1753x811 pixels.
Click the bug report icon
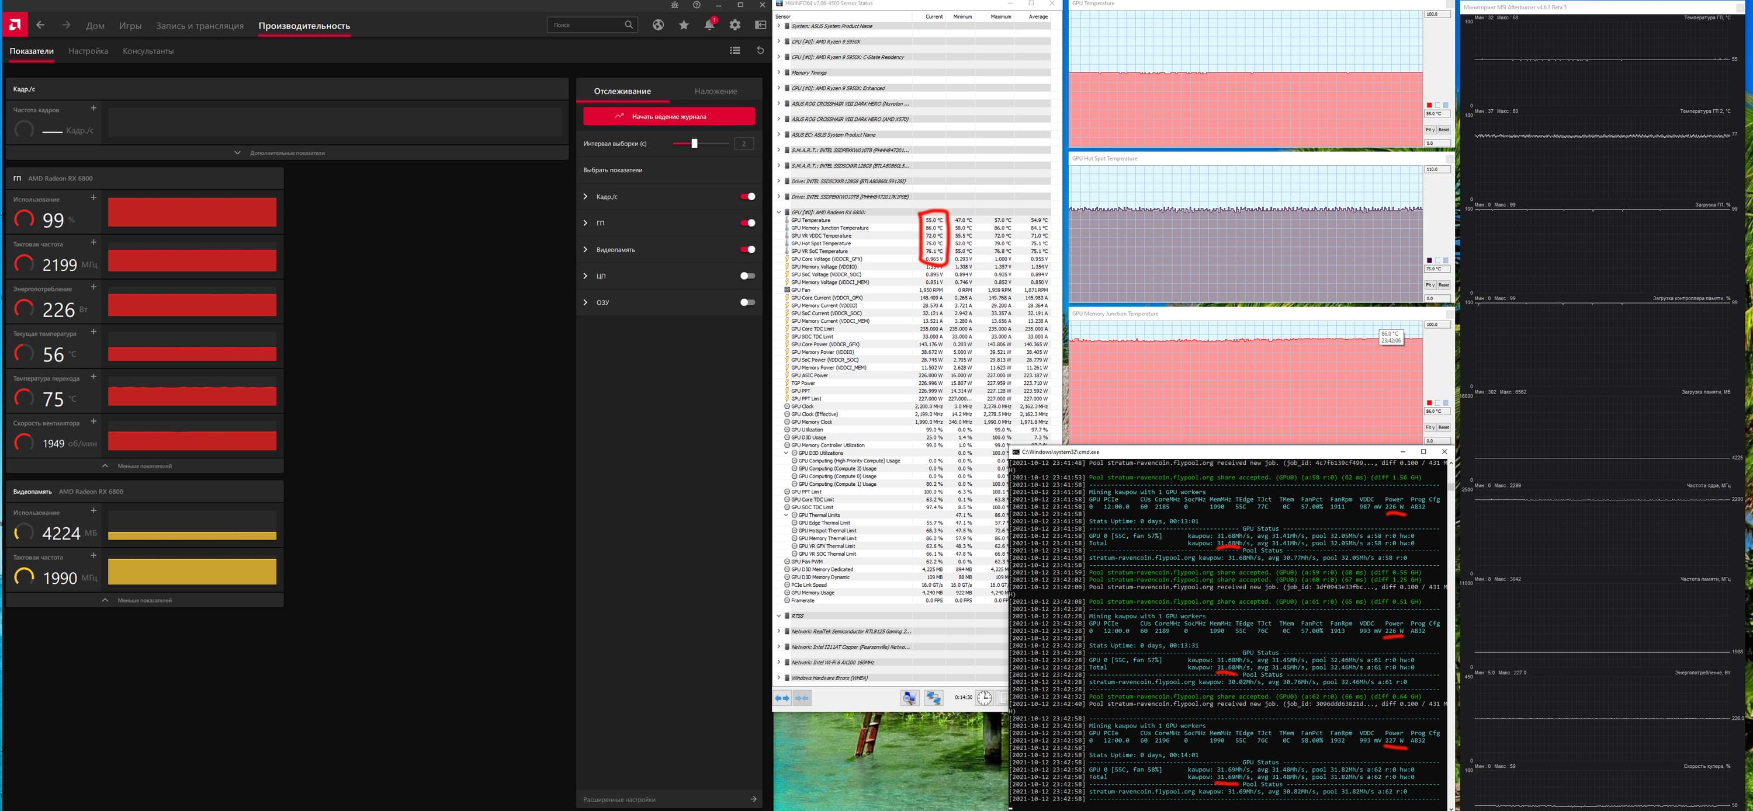pos(674,5)
